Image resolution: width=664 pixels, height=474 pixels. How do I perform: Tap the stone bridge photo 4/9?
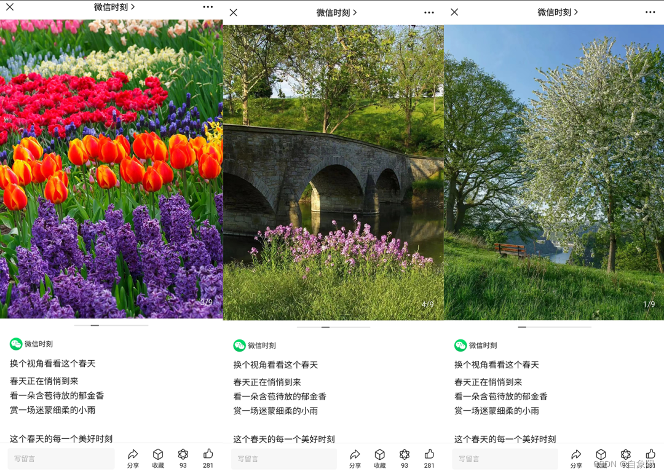pyautogui.click(x=333, y=172)
